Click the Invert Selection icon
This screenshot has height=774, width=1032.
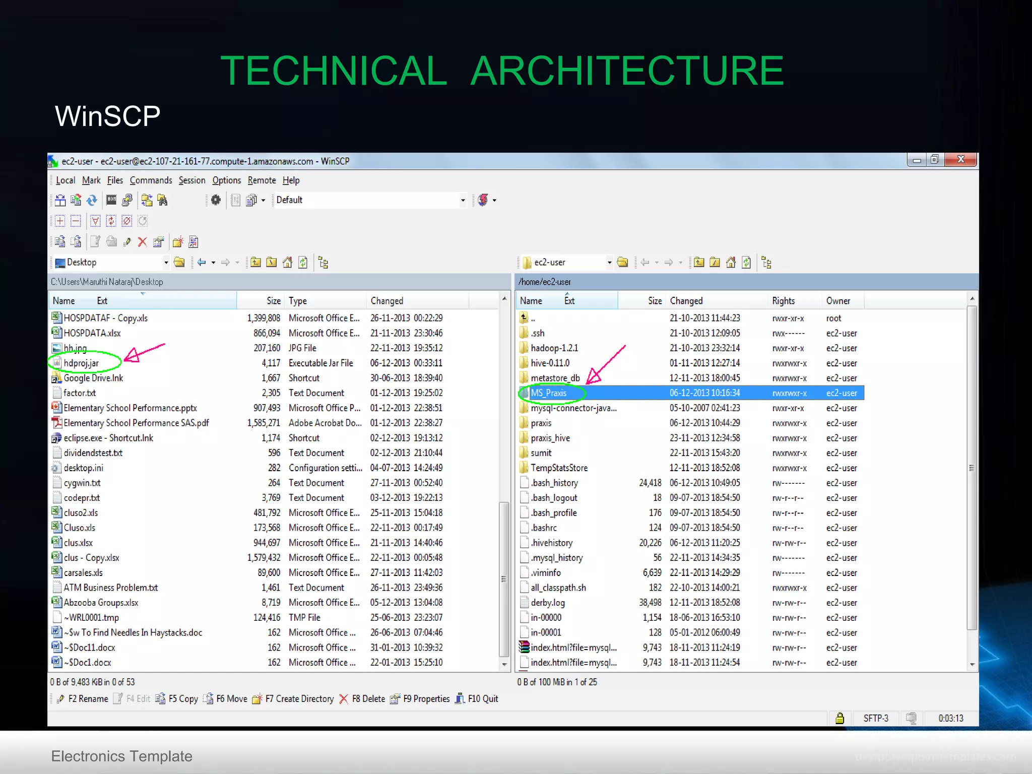tap(111, 221)
